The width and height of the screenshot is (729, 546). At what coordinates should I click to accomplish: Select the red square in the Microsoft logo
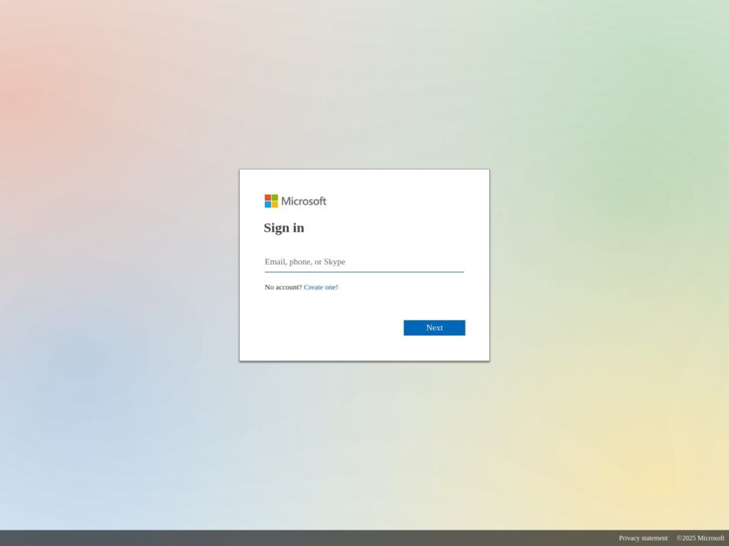point(268,197)
